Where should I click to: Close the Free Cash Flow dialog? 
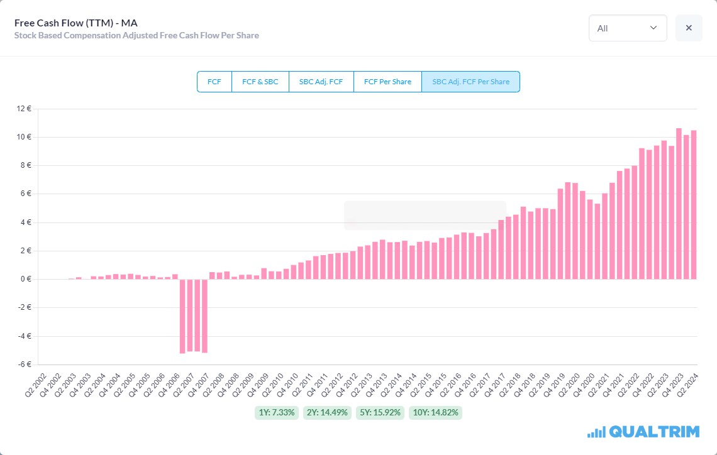689,28
